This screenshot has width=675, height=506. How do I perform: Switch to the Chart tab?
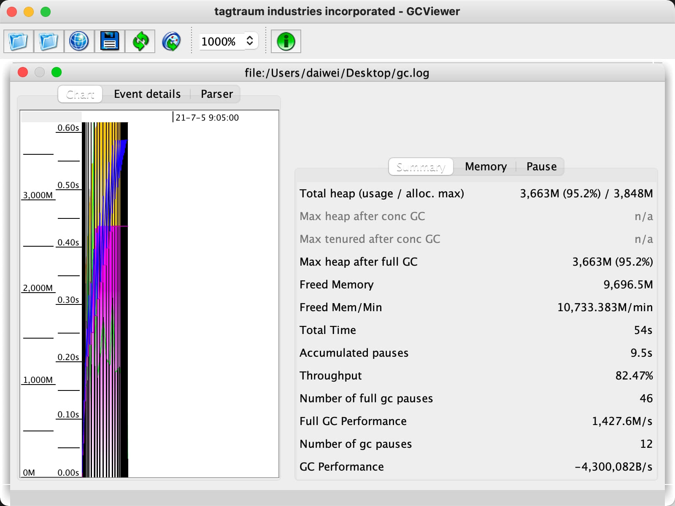pos(80,94)
